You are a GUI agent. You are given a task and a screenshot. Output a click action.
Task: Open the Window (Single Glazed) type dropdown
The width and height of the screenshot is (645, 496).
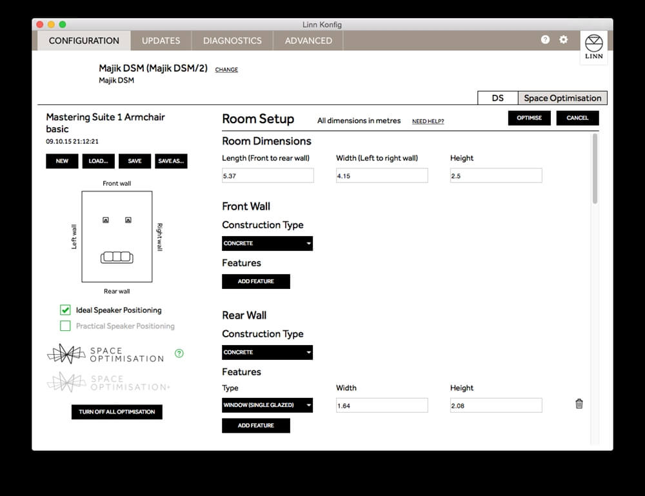tap(268, 405)
